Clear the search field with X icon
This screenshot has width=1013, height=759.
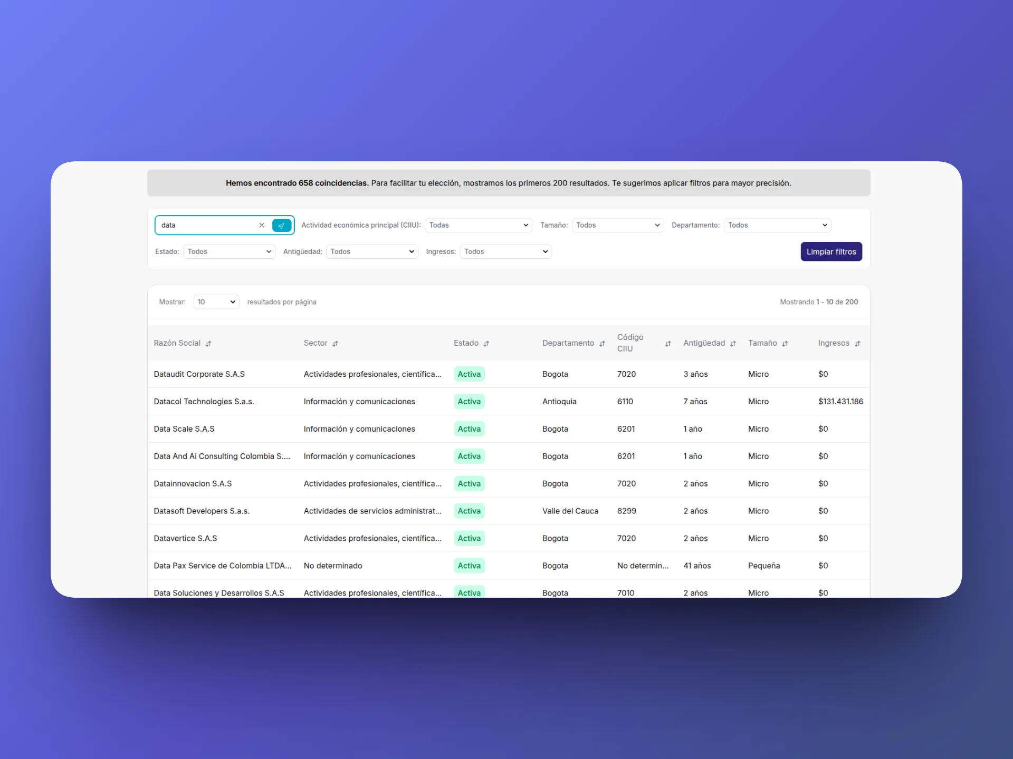pos(262,225)
